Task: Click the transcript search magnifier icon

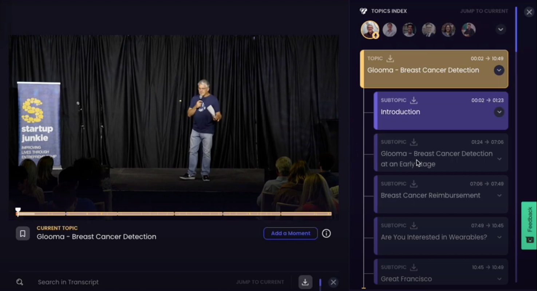Action: click(20, 282)
